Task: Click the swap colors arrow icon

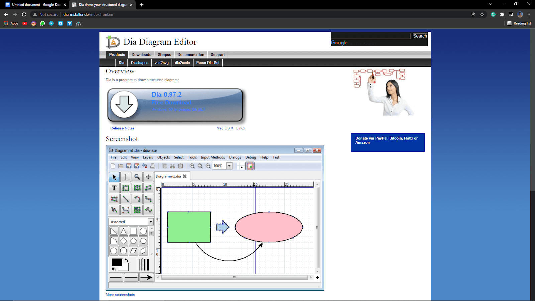Action: (x=127, y=260)
